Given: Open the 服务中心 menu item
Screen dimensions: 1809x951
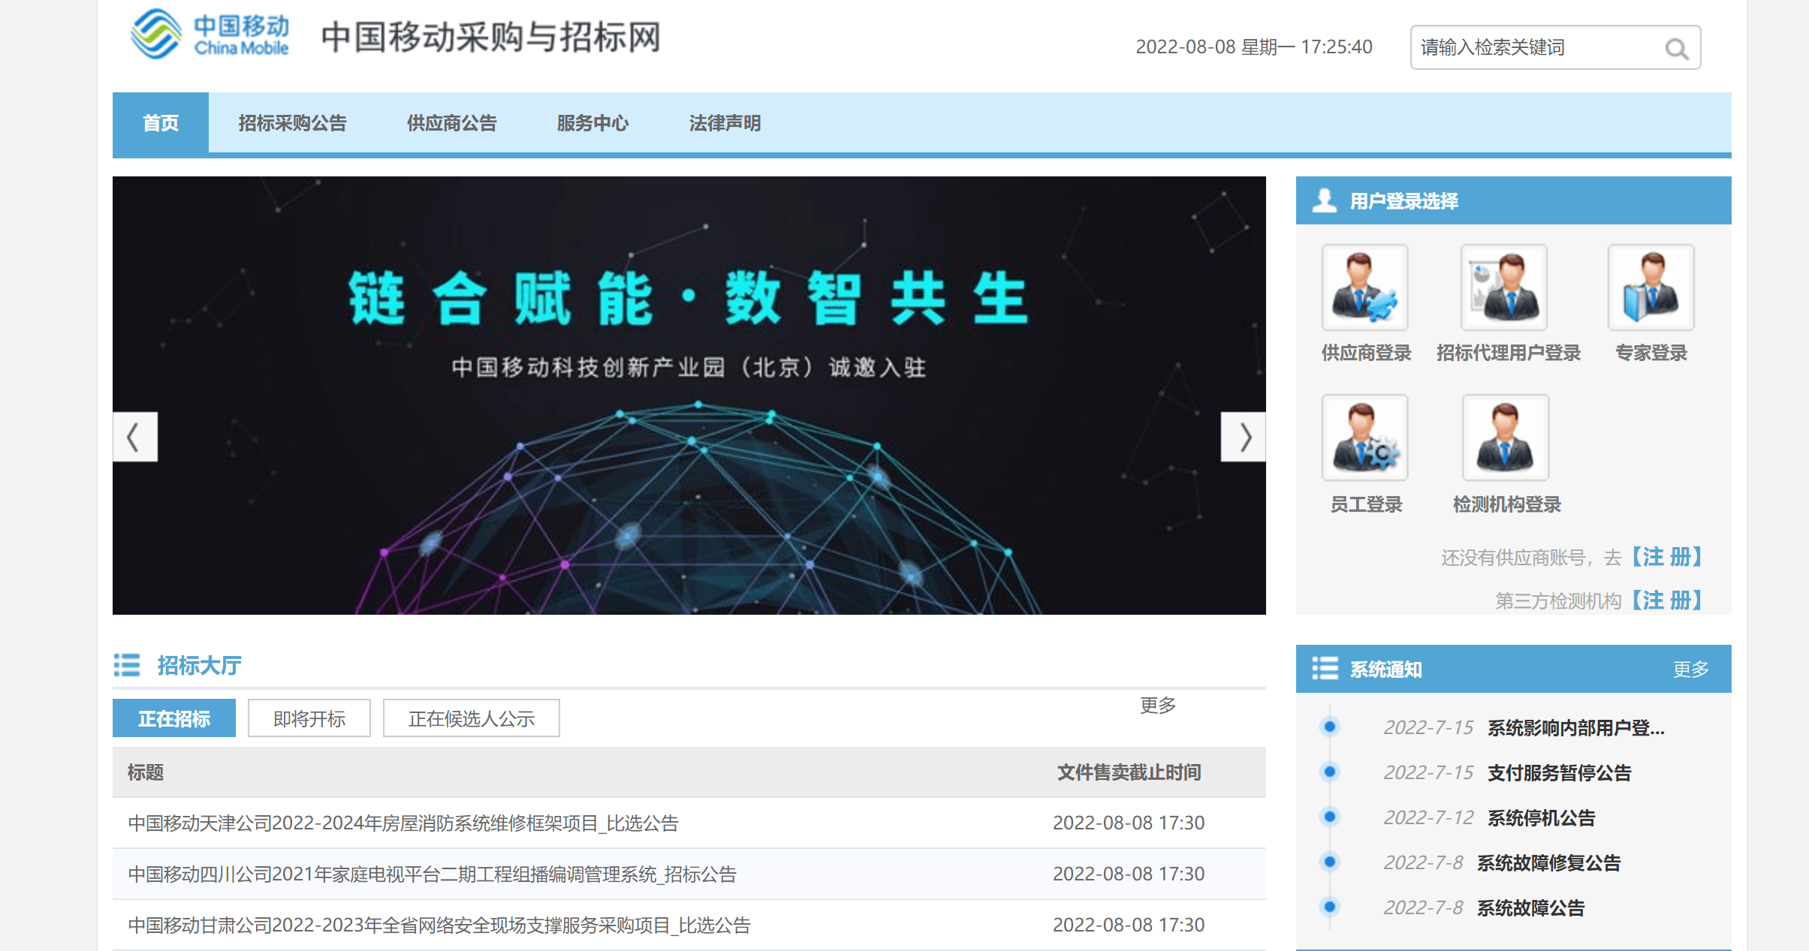Looking at the screenshot, I should point(592,123).
